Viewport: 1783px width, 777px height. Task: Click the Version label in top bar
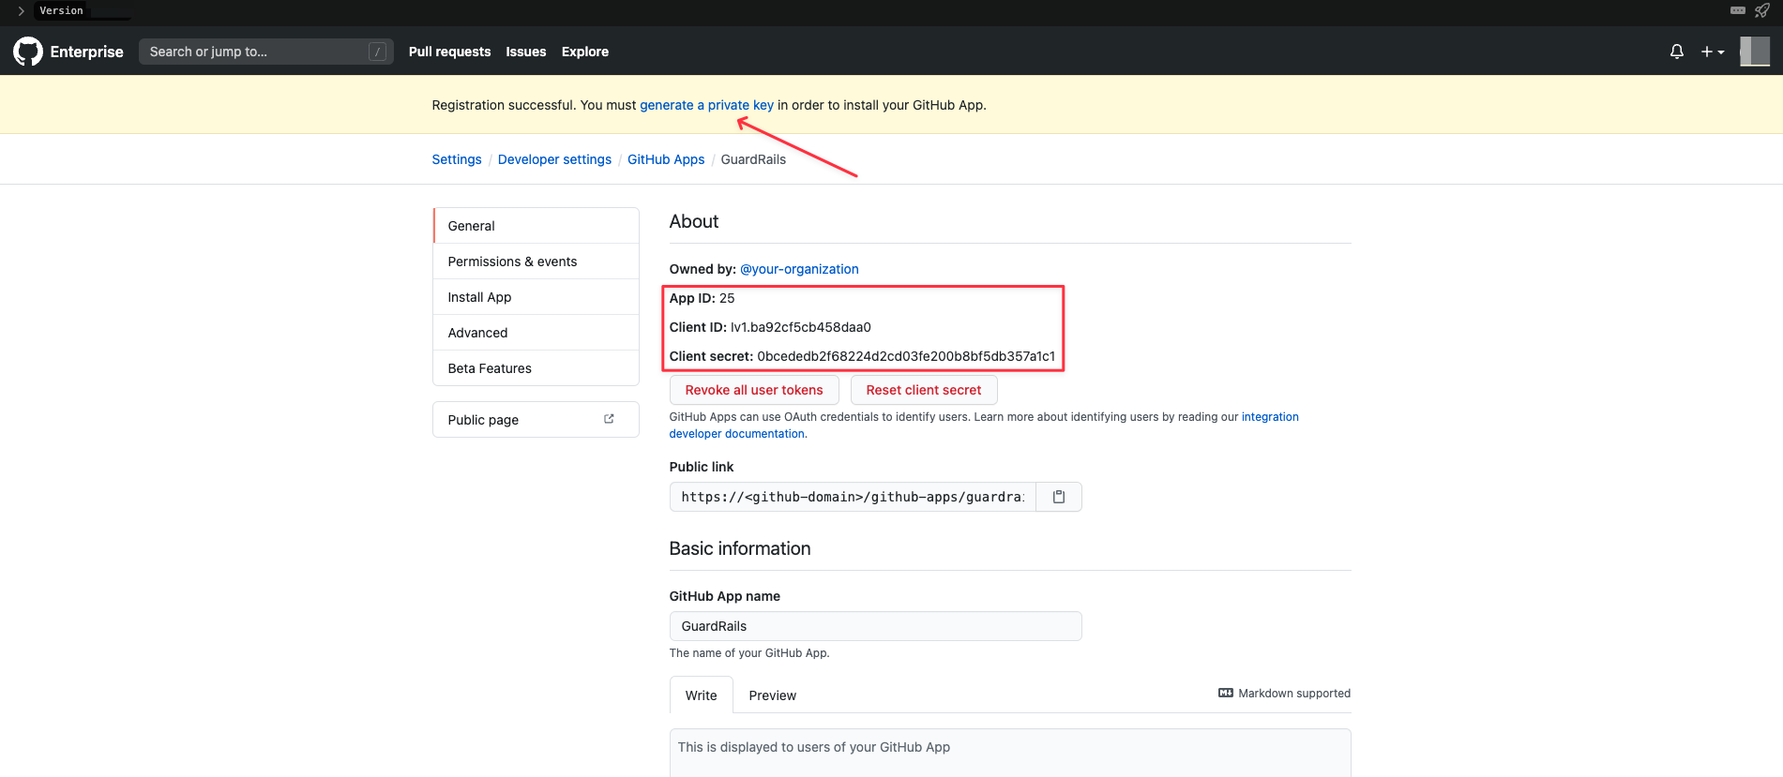[x=61, y=10]
